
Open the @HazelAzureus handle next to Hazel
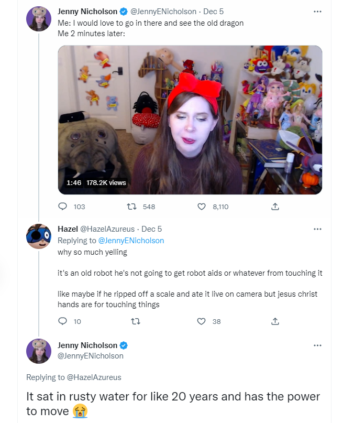(x=107, y=229)
